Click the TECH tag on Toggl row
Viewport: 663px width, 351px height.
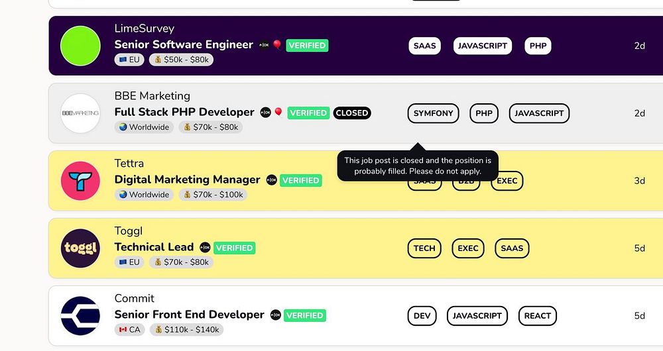(424, 248)
